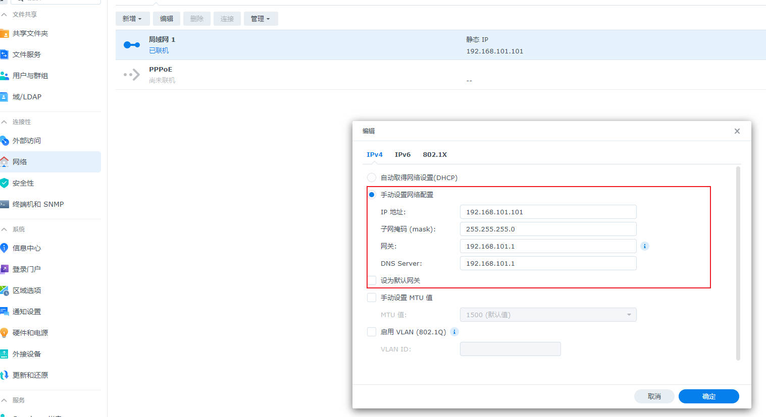Open the Notification (通知设置) icon
This screenshot has height=417, width=766.
[4, 312]
